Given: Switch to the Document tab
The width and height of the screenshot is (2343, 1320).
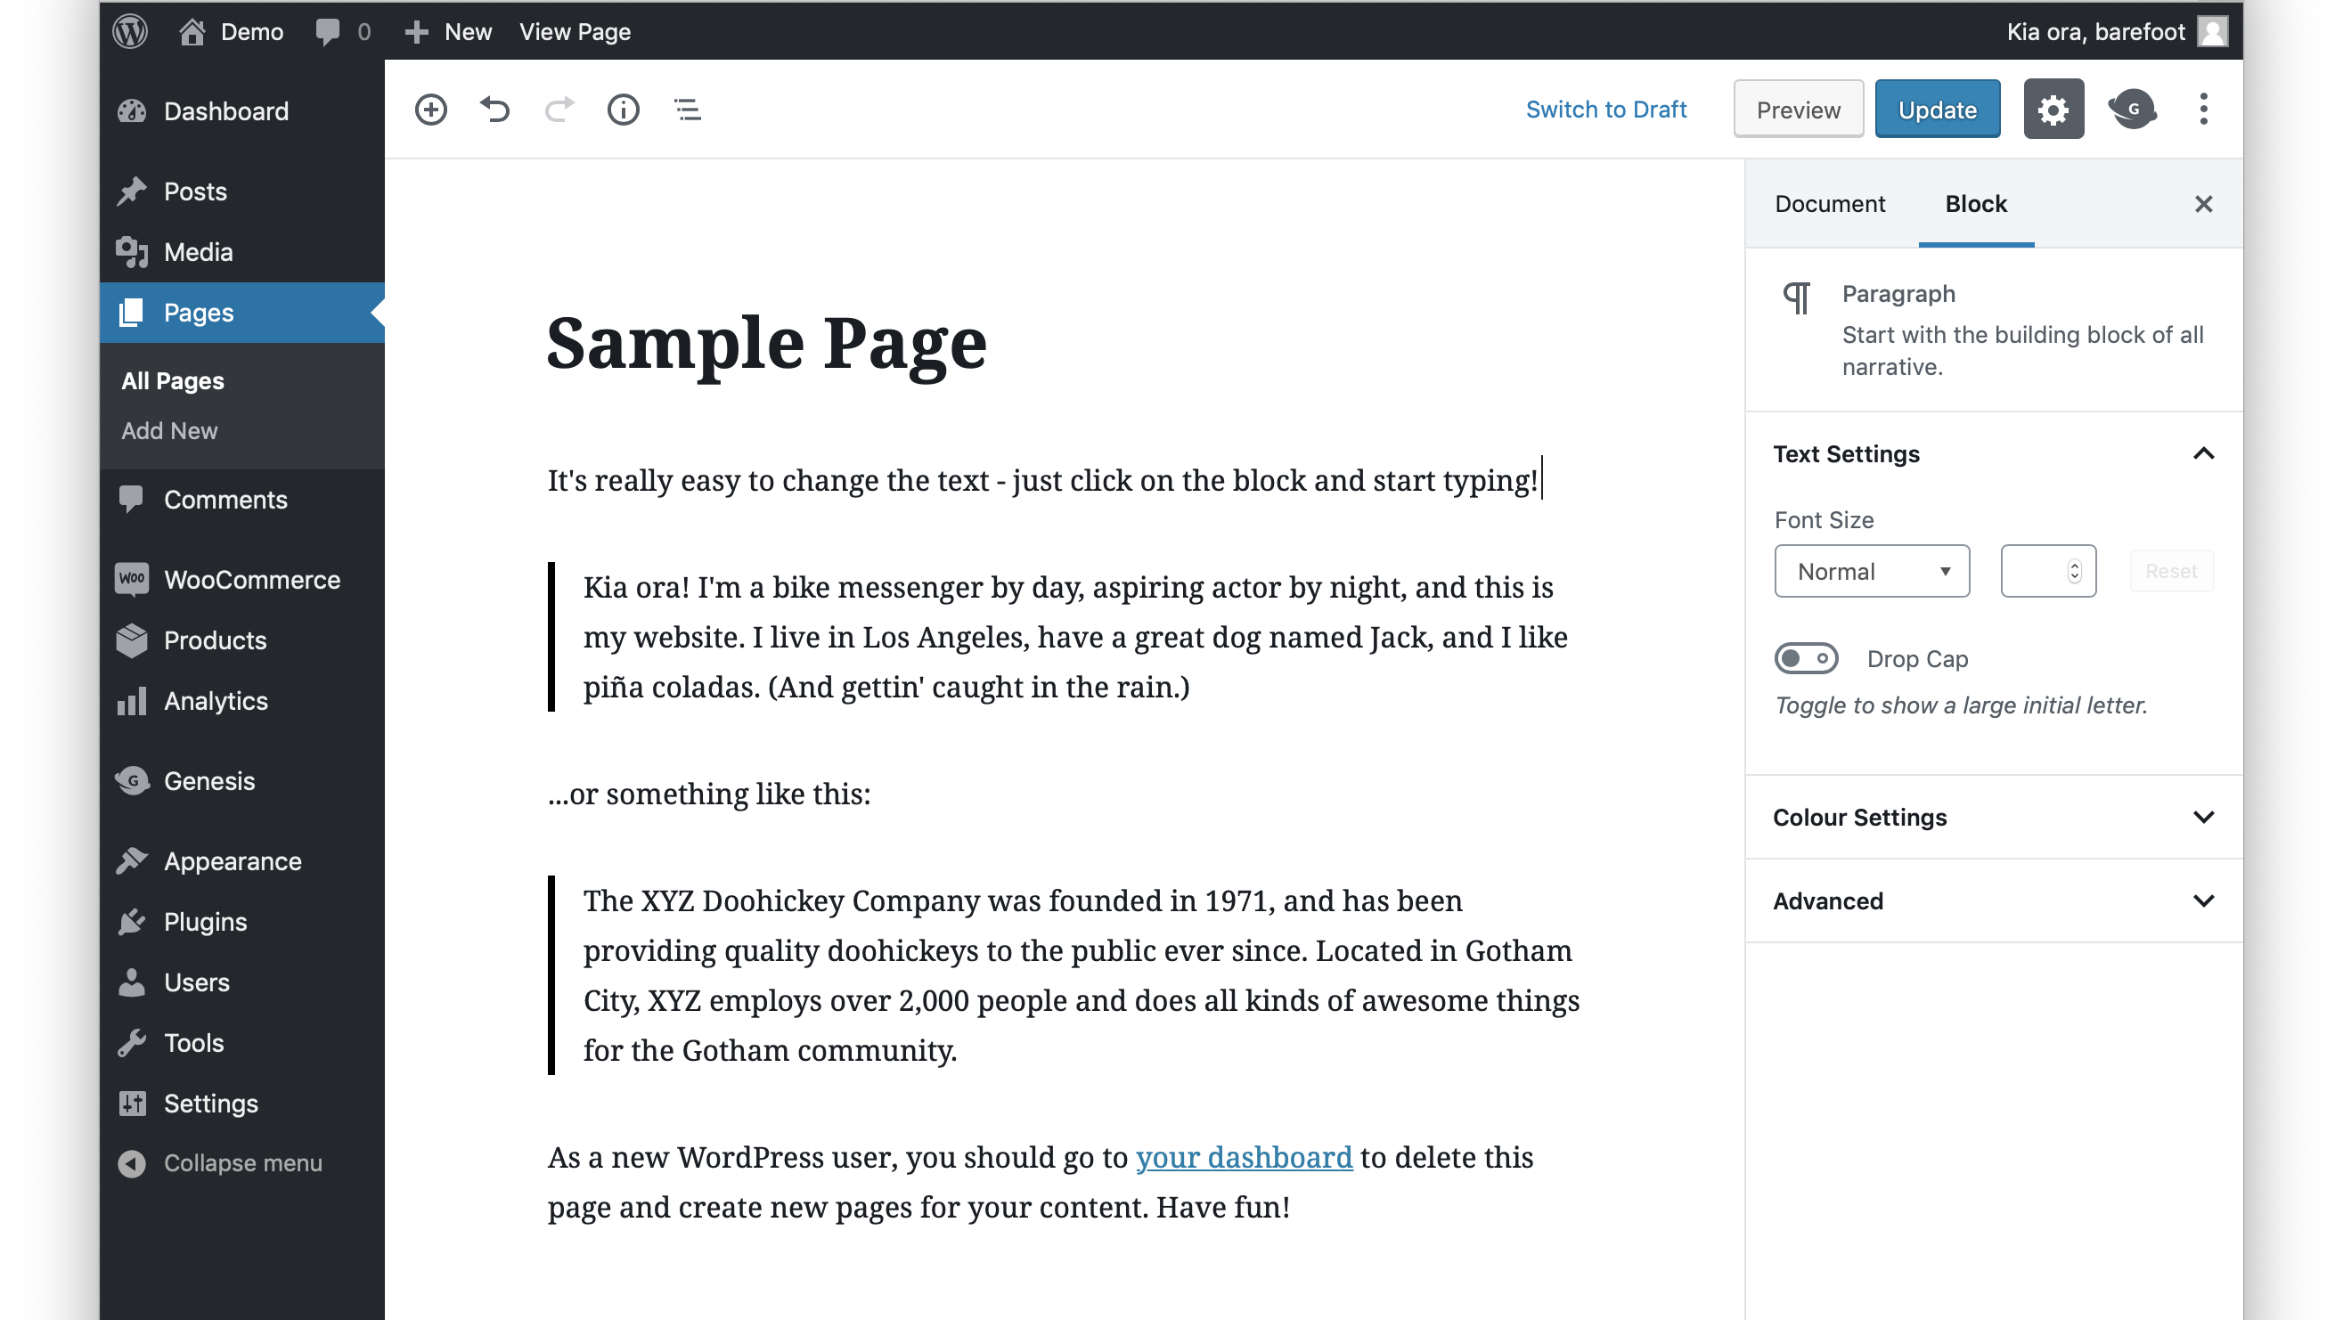Looking at the screenshot, I should [1830, 203].
